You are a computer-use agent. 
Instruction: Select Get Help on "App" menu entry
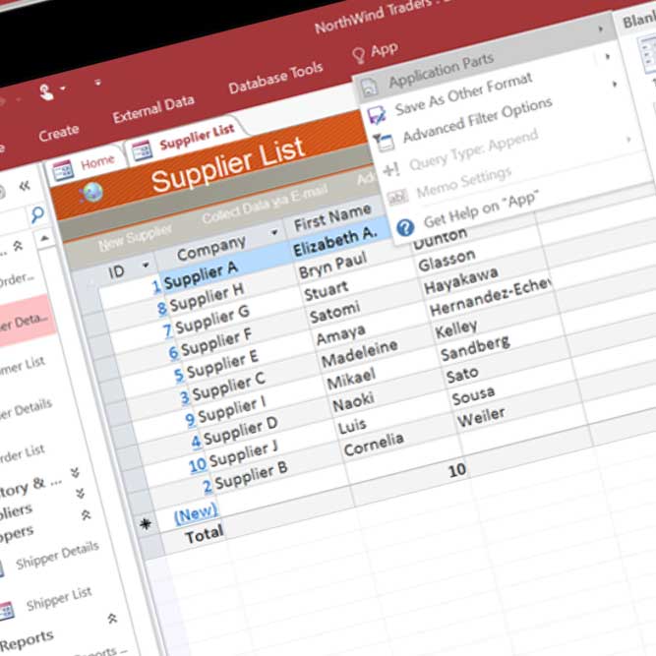[x=481, y=209]
